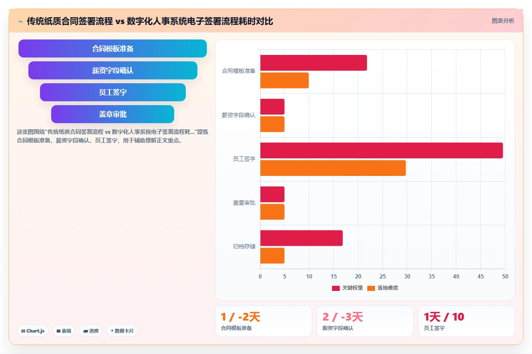
Task: Open the 1天 / 10 员工签字 data card
Action: pos(467,321)
